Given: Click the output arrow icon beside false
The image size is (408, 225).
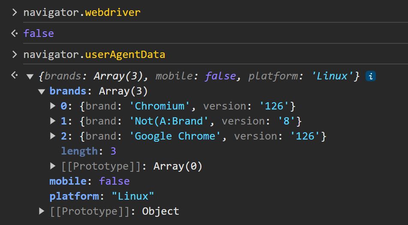Looking at the screenshot, I should 14,33.
